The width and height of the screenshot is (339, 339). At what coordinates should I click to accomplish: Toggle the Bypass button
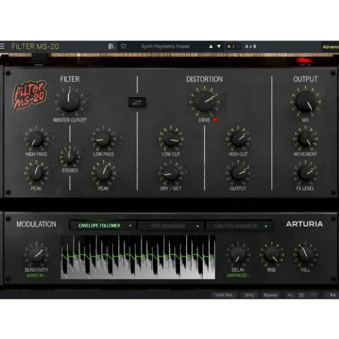click(271, 295)
